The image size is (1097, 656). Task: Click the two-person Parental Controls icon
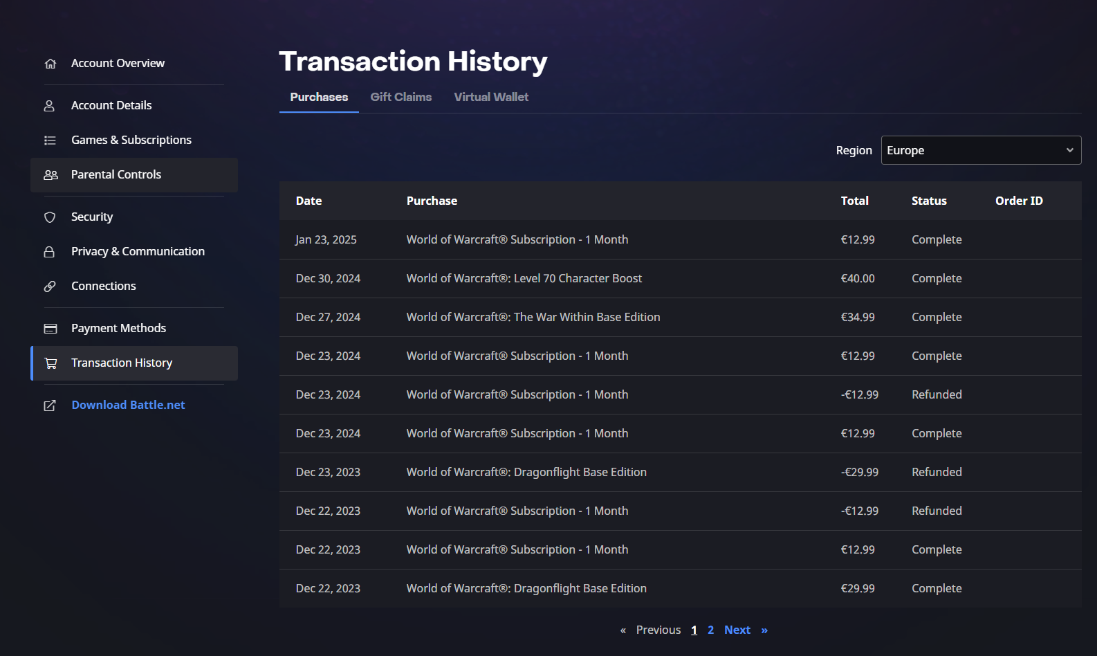(x=50, y=175)
